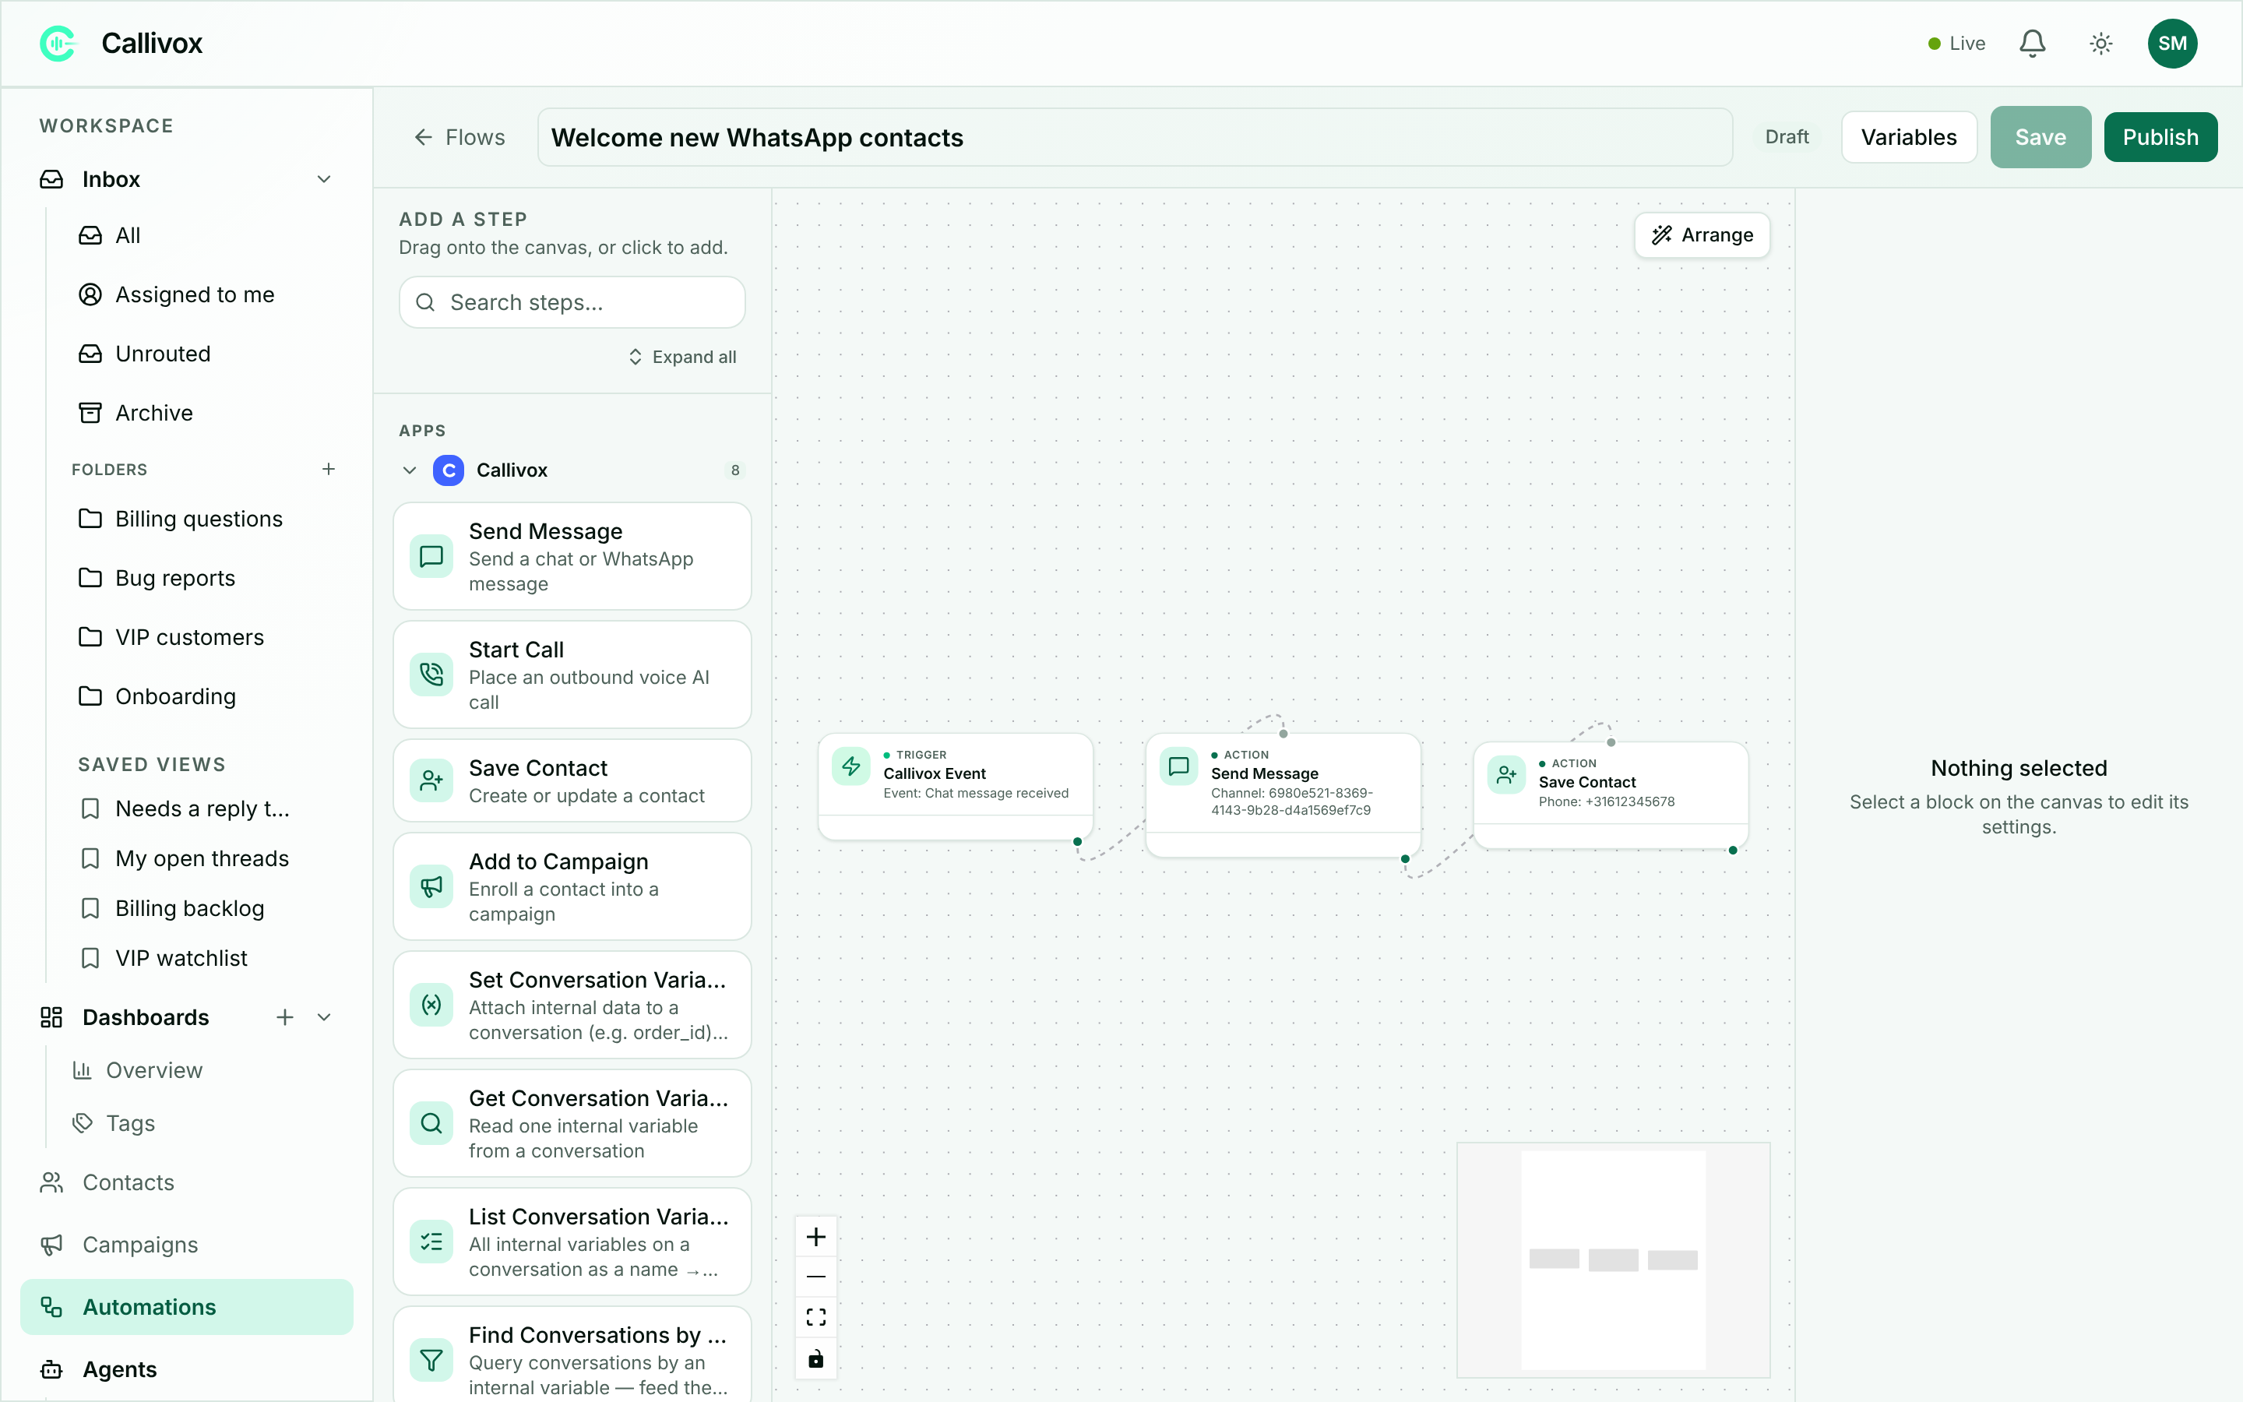Collapse the Dashboards section chevron
Viewport: 2243px width, 1402px height.
pyautogui.click(x=325, y=1017)
